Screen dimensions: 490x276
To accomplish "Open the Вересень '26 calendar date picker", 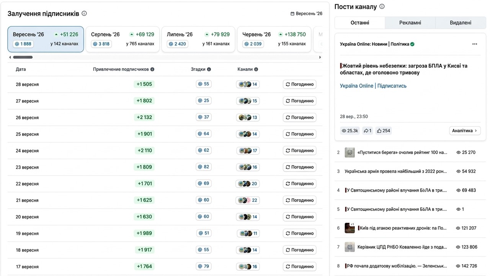I will [x=306, y=13].
